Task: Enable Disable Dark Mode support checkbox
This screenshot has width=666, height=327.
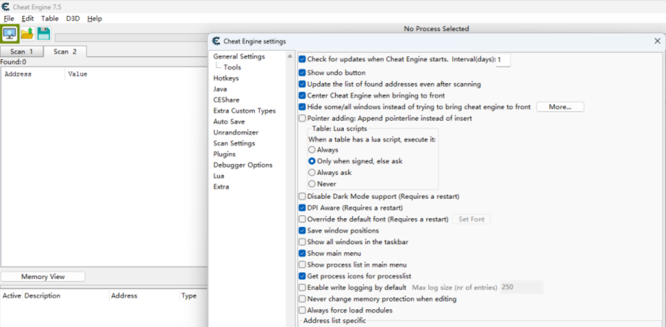Action: [302, 196]
